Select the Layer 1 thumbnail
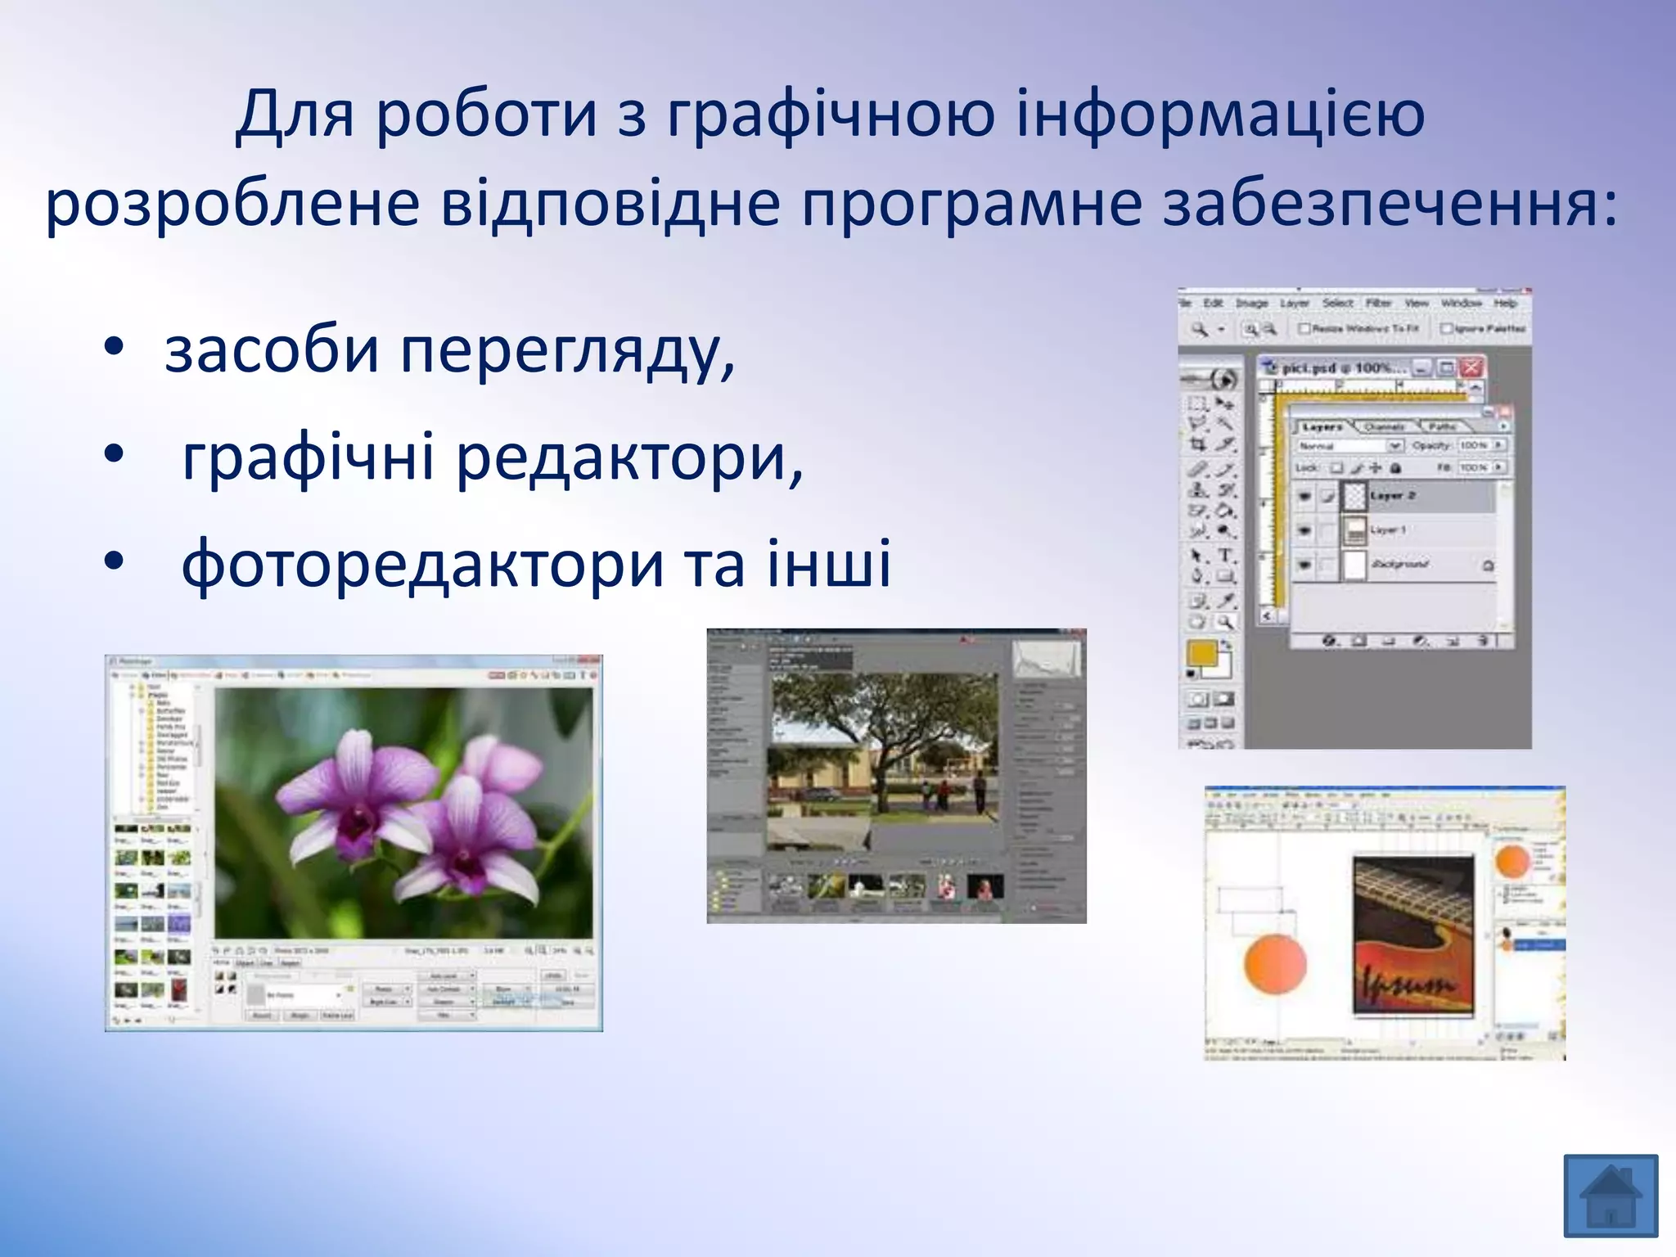The height and width of the screenshot is (1257, 1676). point(1355,531)
